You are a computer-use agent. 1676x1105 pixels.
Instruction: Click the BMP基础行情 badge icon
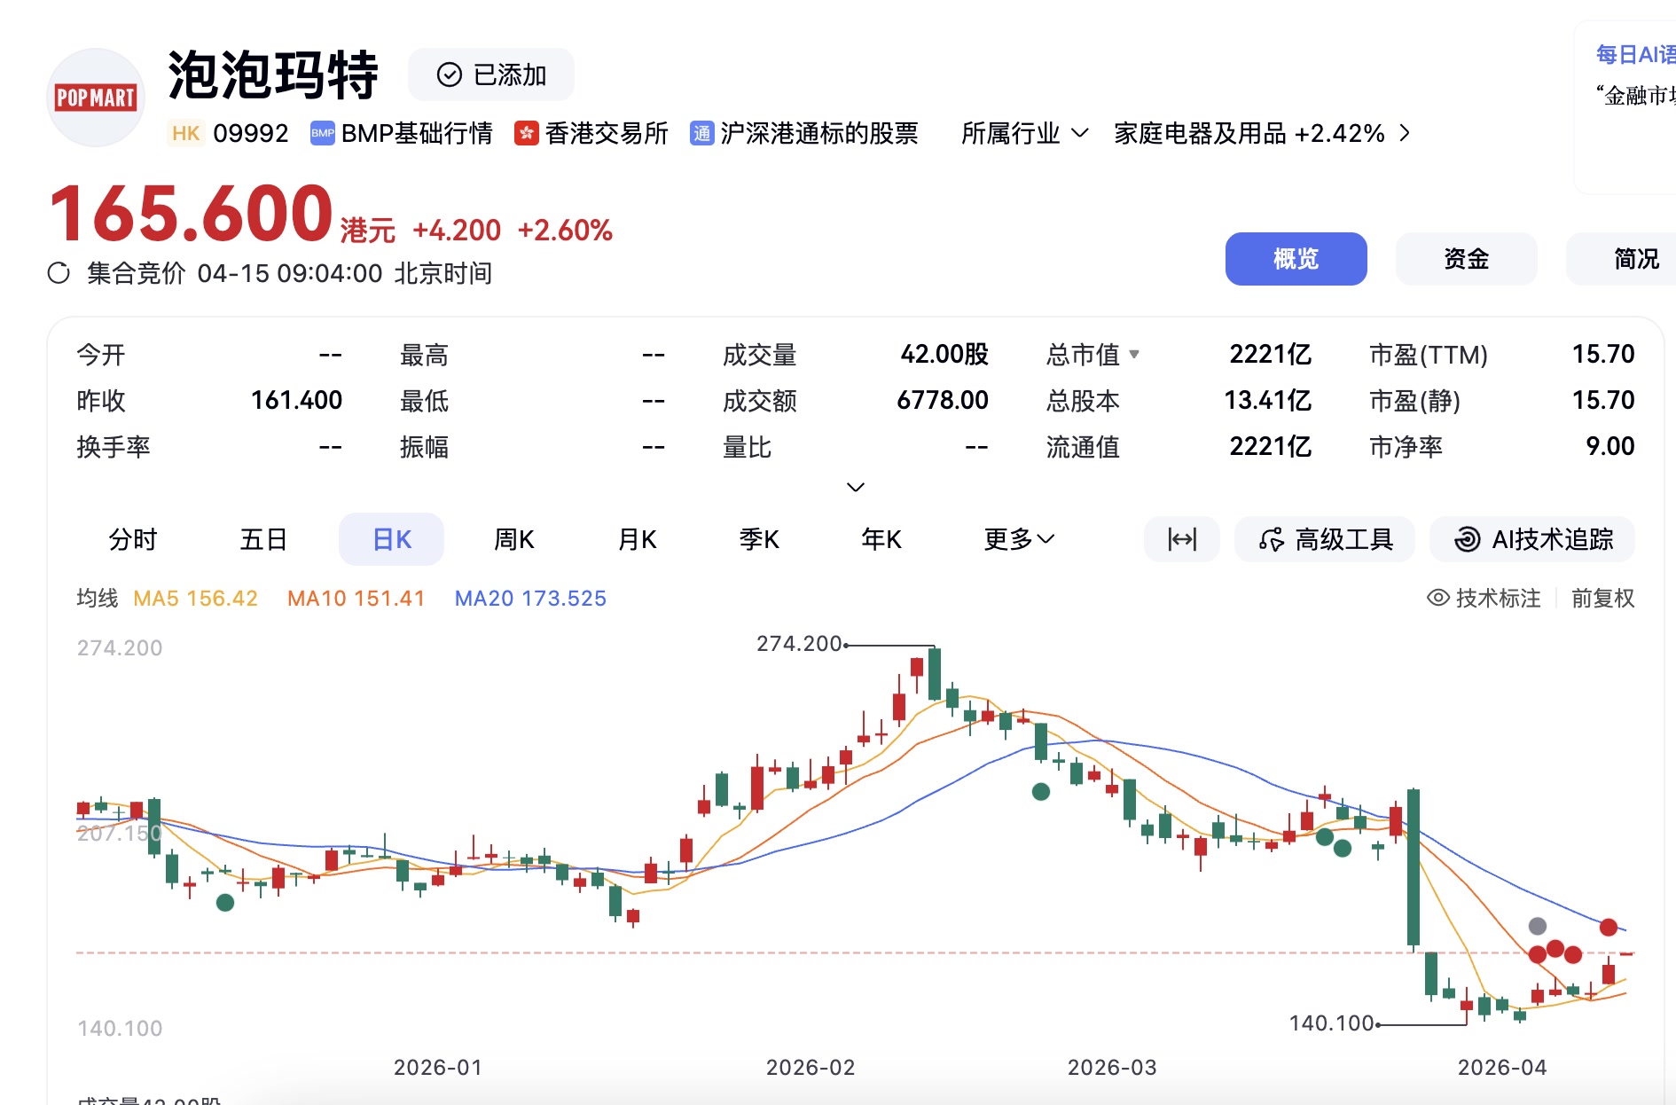click(322, 133)
